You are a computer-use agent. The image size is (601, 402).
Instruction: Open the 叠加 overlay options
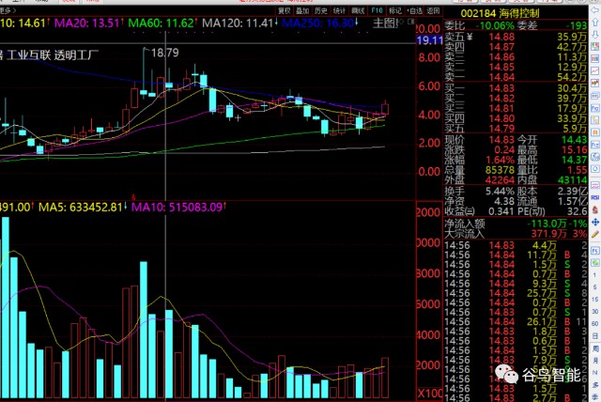(x=302, y=10)
